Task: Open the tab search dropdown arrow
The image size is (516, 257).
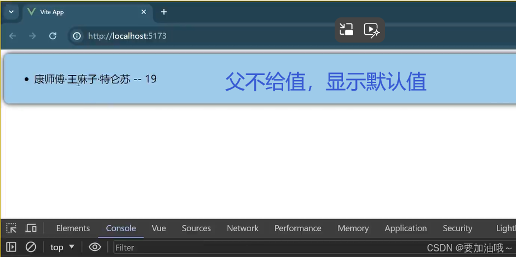Action: (11, 12)
